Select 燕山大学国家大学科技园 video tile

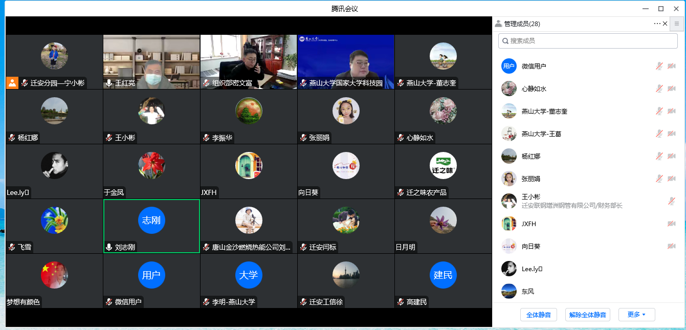[x=346, y=62]
